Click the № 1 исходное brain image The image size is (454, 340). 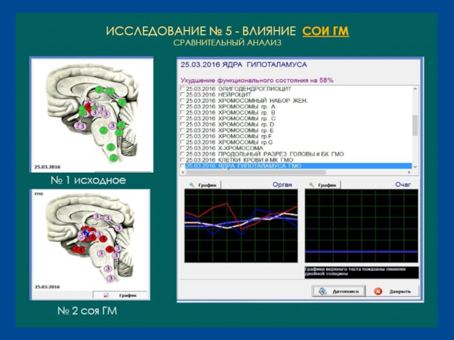(92, 114)
